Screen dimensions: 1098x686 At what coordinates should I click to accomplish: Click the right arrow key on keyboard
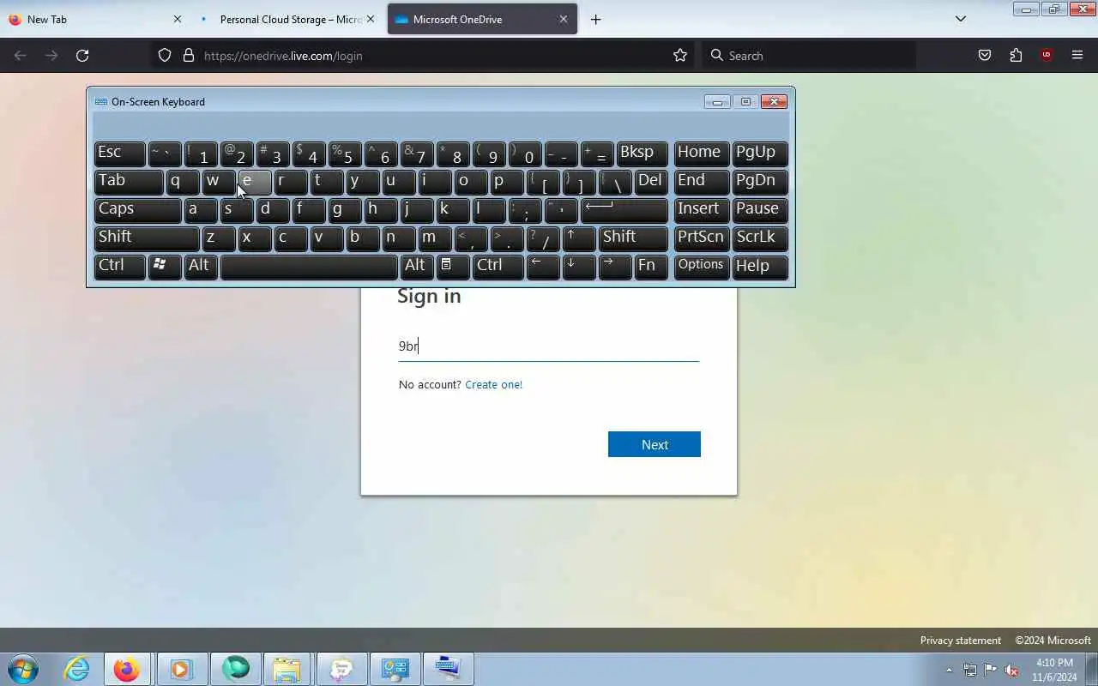coord(615,266)
